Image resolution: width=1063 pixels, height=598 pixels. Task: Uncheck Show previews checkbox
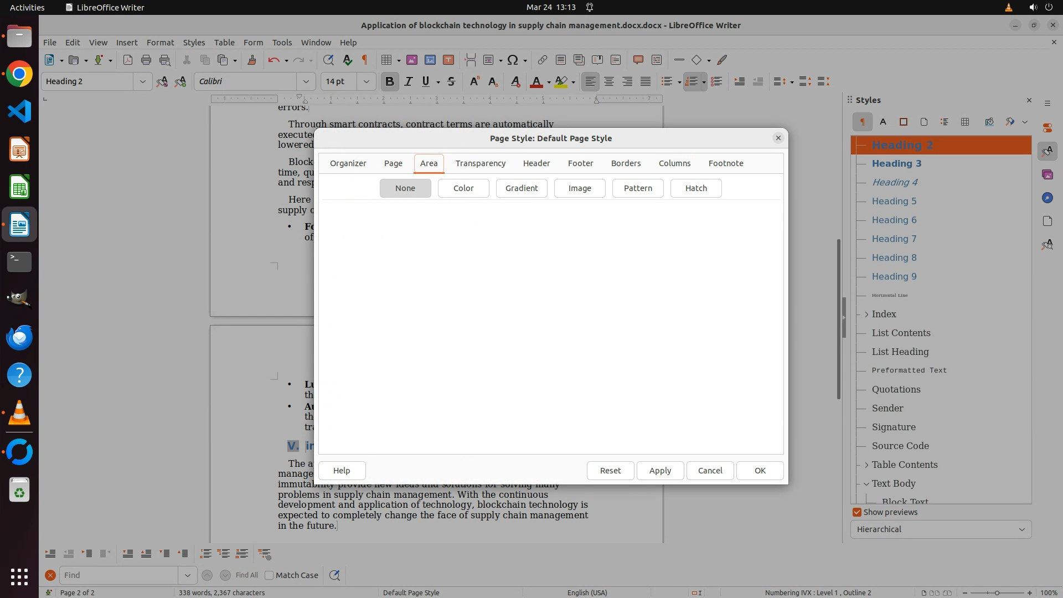[x=857, y=512]
